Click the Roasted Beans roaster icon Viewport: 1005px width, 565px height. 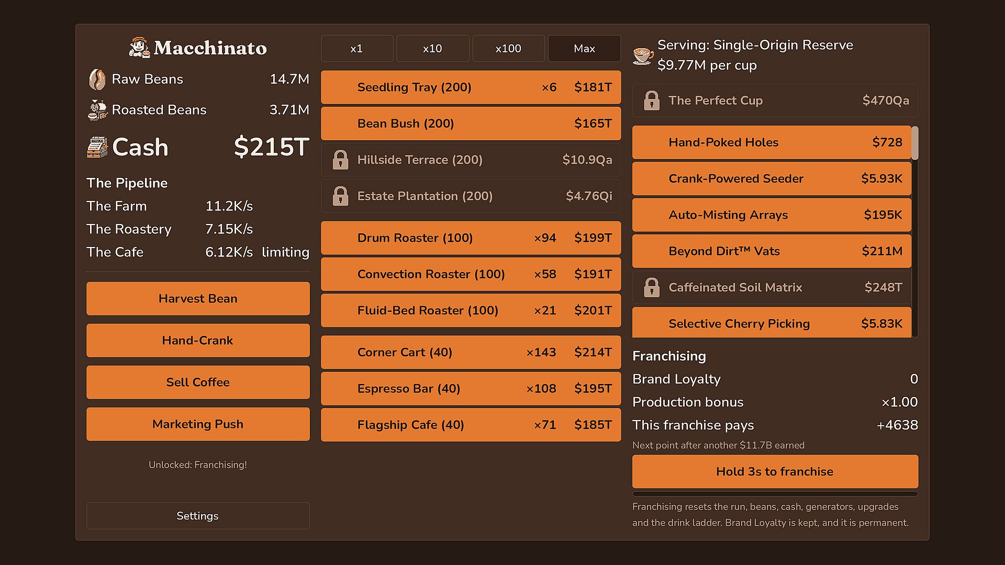[97, 110]
